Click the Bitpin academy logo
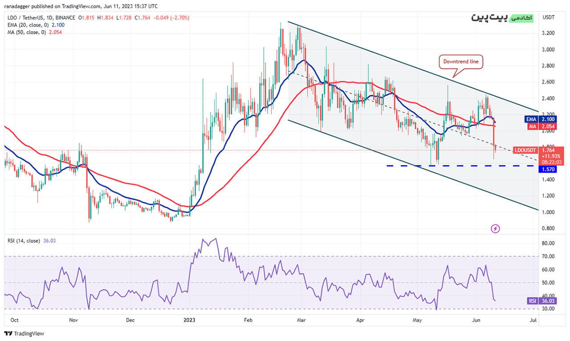This screenshot has height=341, width=570. tap(502, 18)
